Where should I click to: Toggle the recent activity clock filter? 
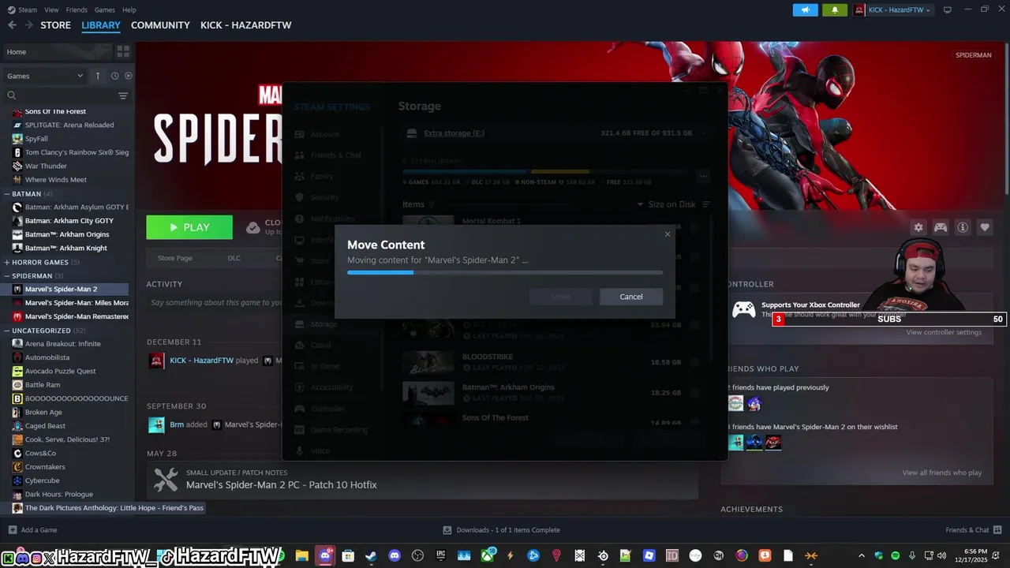click(x=114, y=76)
